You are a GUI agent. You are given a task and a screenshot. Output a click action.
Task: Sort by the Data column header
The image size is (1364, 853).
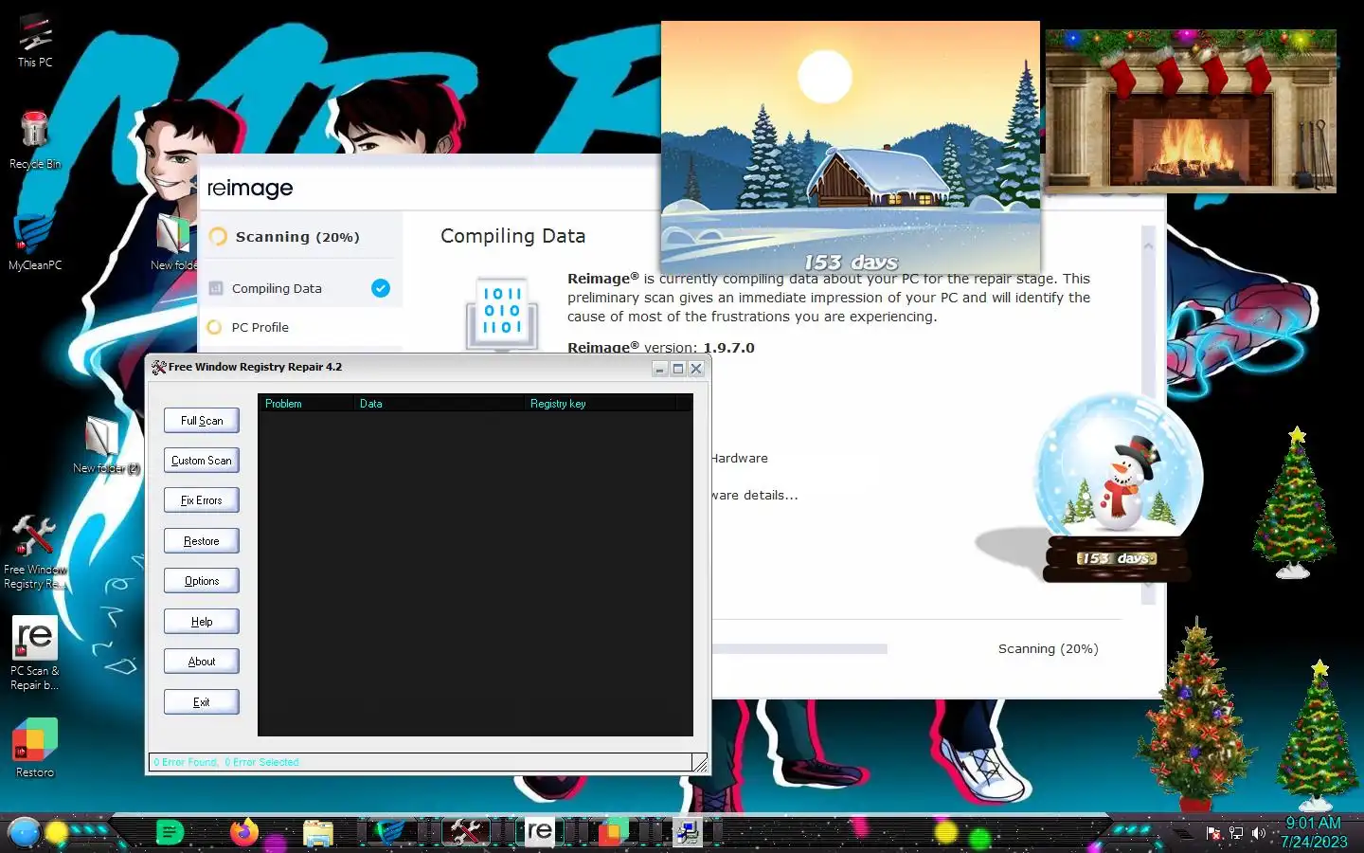pos(440,404)
